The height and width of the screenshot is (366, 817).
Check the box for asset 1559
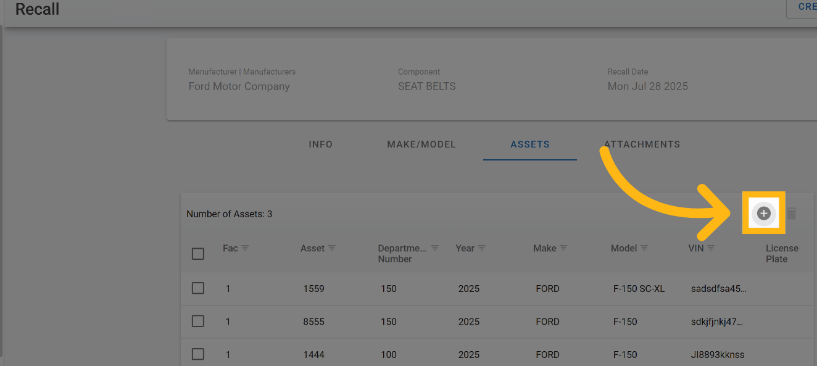point(198,288)
